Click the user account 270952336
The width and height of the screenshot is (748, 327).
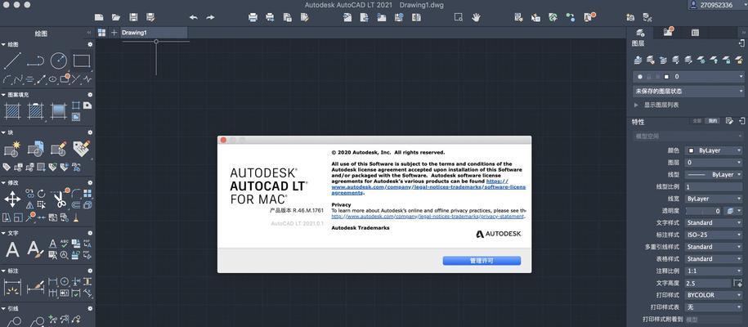[x=718, y=5]
